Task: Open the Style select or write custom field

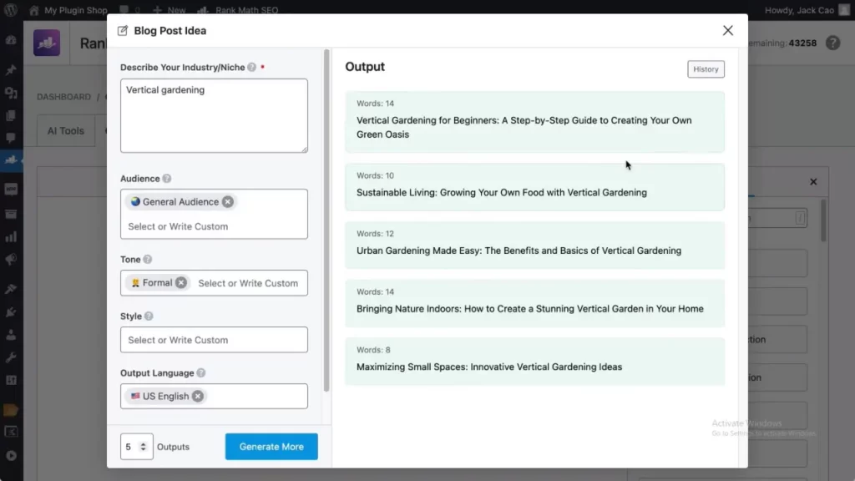Action: coord(214,340)
